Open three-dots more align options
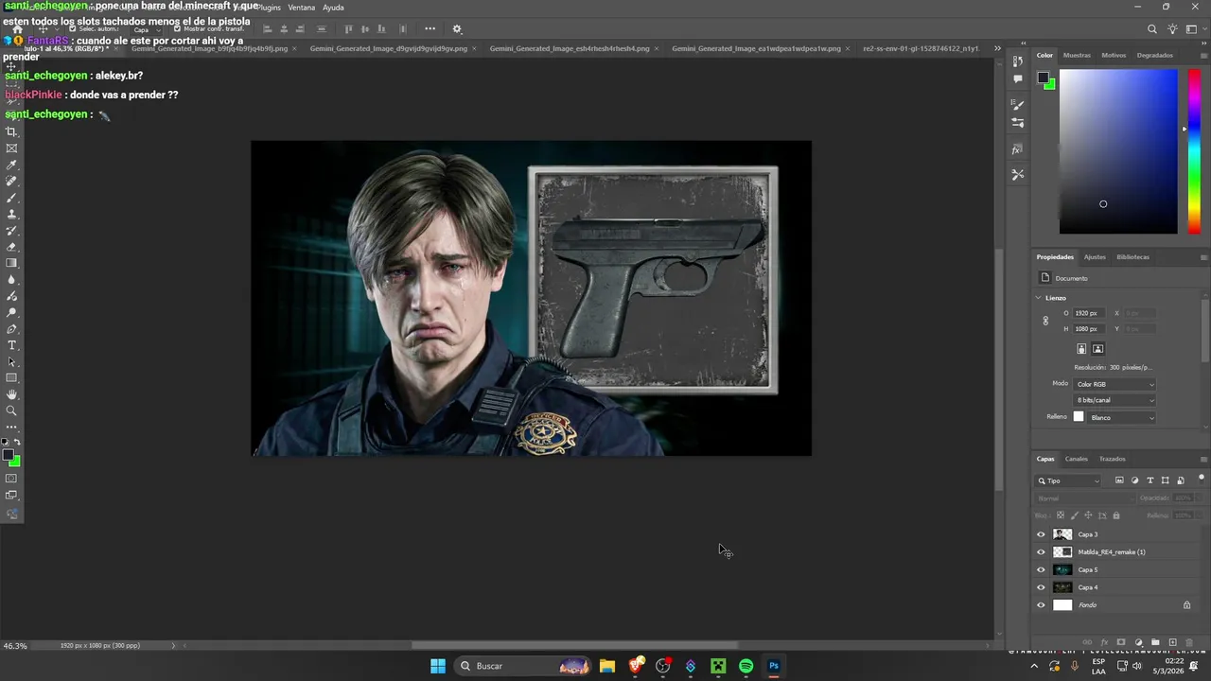Image resolution: width=1211 pixels, height=681 pixels. (x=430, y=28)
